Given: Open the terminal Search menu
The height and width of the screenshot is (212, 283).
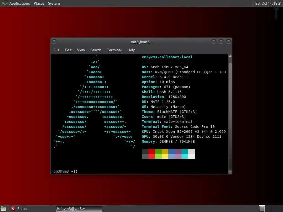Looking at the screenshot, I should 96,50.
